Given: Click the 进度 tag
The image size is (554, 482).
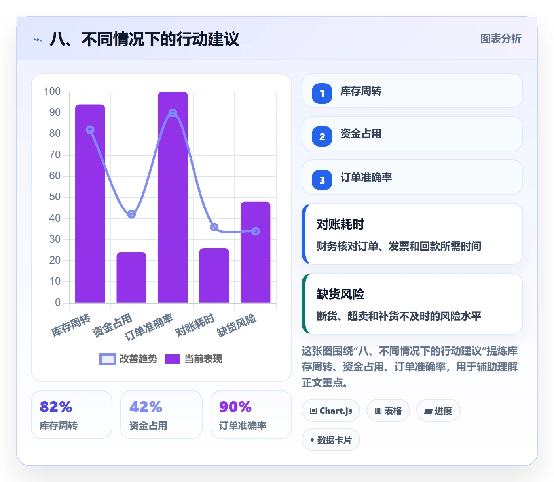Looking at the screenshot, I should [x=438, y=411].
